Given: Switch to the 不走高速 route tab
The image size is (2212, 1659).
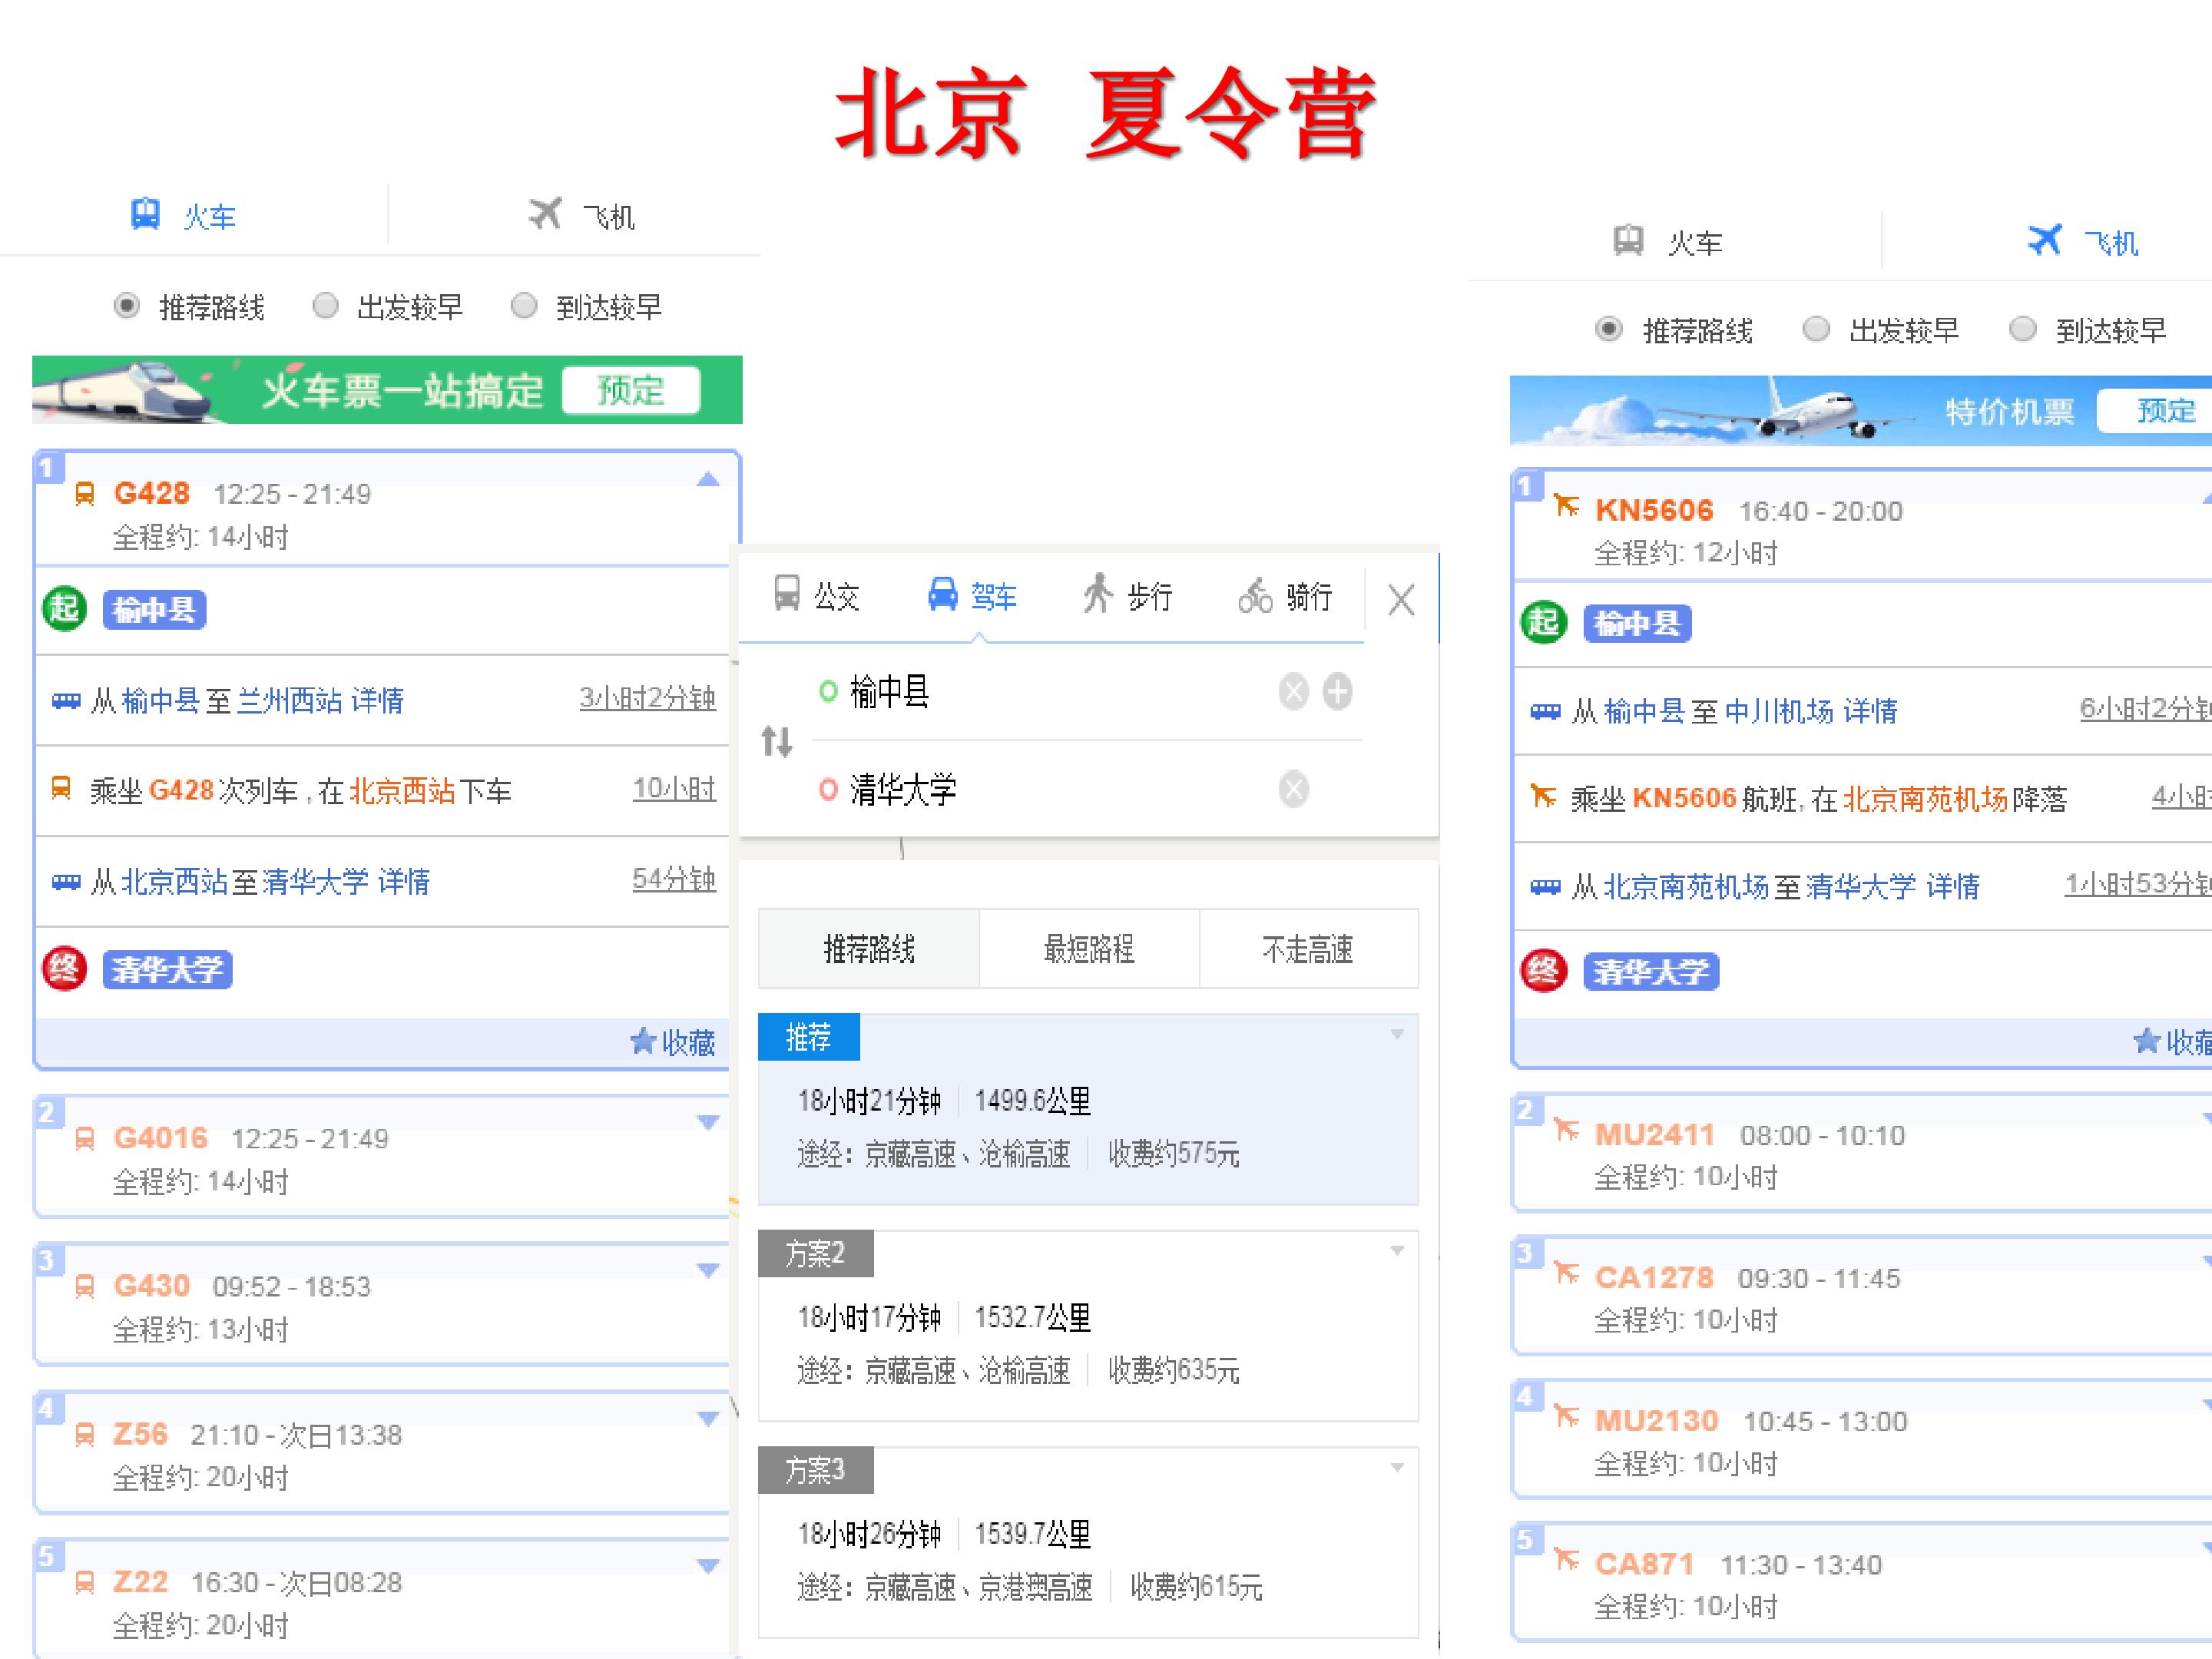Looking at the screenshot, I should (x=1308, y=948).
